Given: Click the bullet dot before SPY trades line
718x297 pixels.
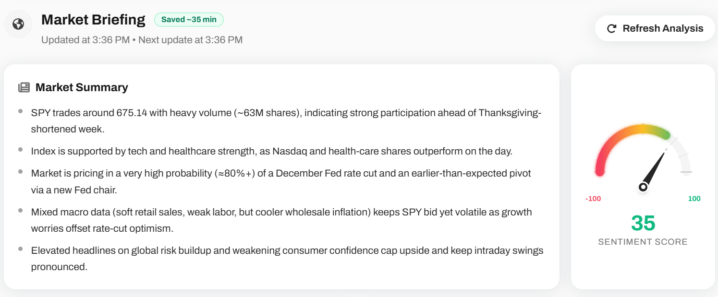Looking at the screenshot, I should (21, 111).
